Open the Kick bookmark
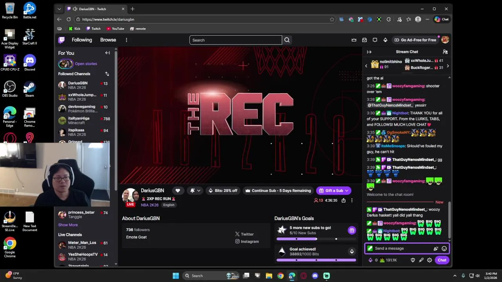502x282 pixels. [x=75, y=29]
